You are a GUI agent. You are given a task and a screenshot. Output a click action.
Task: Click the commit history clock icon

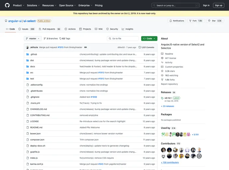coord(139,47)
